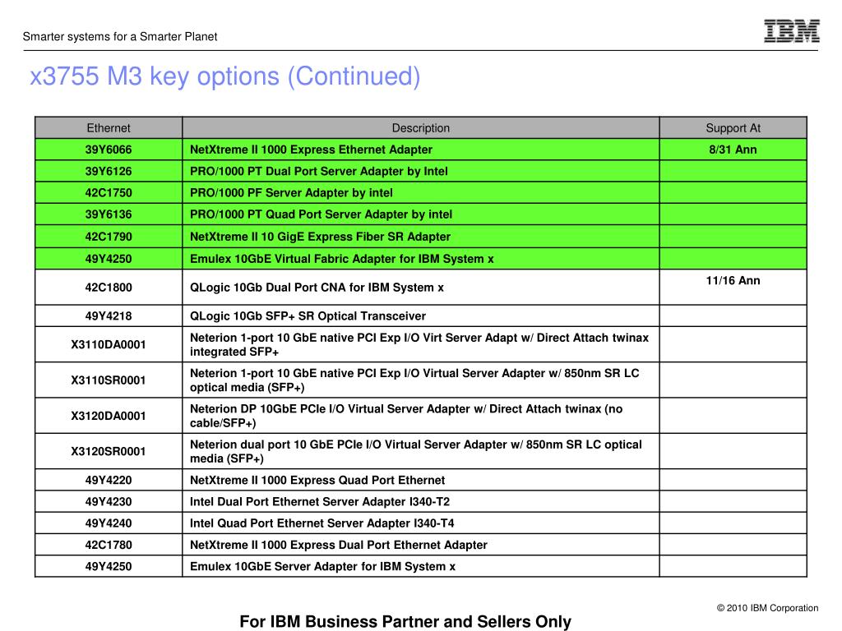Select part number 49Y4218

point(109,316)
